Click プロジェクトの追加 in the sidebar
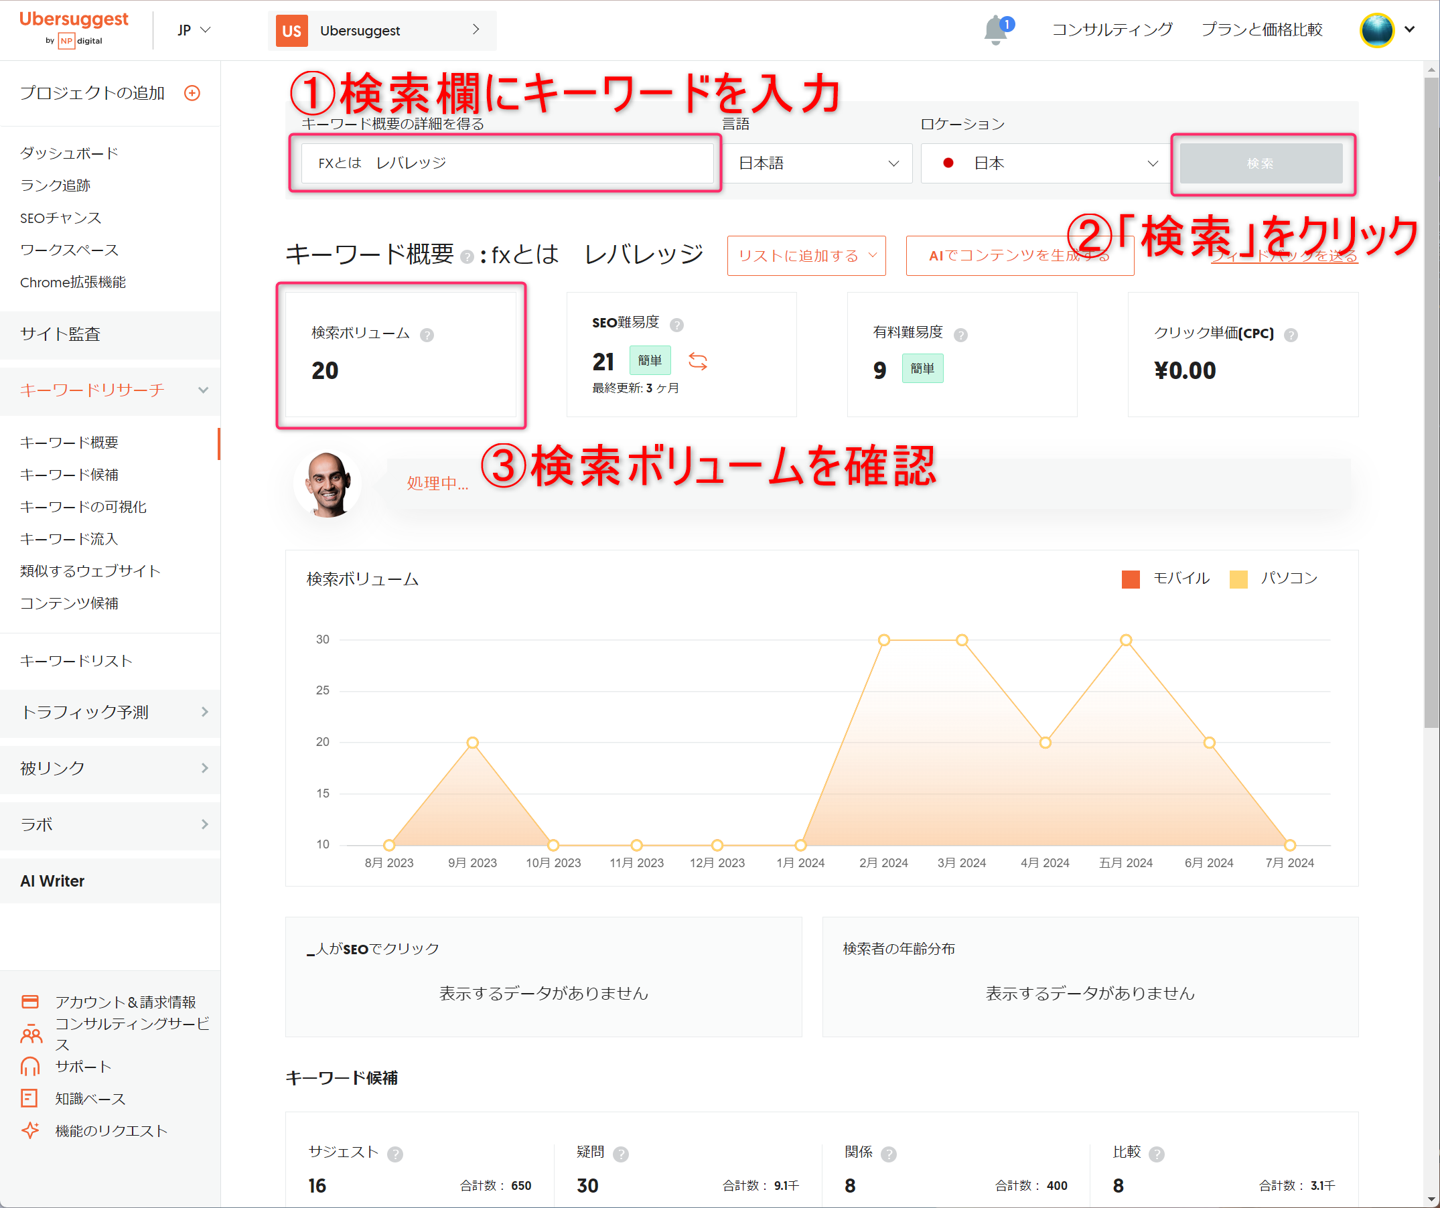Screen dimensions: 1440x1208 tap(92, 92)
